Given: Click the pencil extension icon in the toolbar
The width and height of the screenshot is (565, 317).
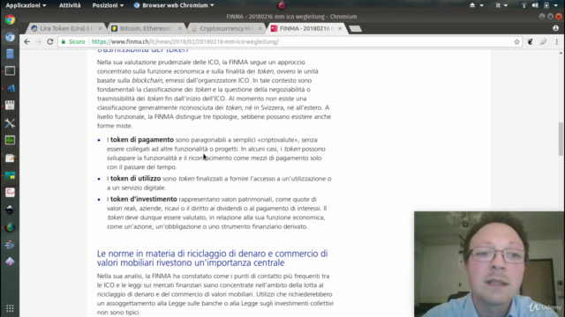Looking at the screenshot, I should pyautogui.click(x=544, y=41).
